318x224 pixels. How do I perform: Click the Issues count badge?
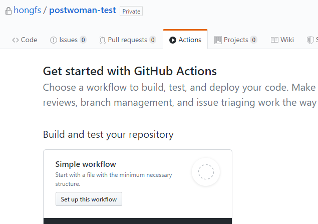click(83, 40)
